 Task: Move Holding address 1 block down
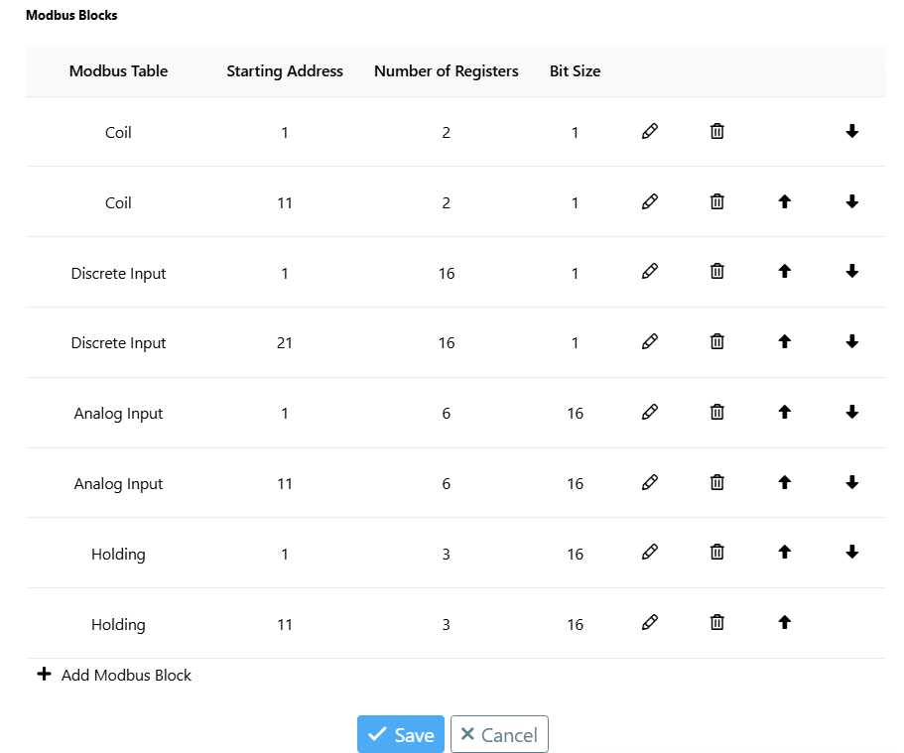[852, 553]
